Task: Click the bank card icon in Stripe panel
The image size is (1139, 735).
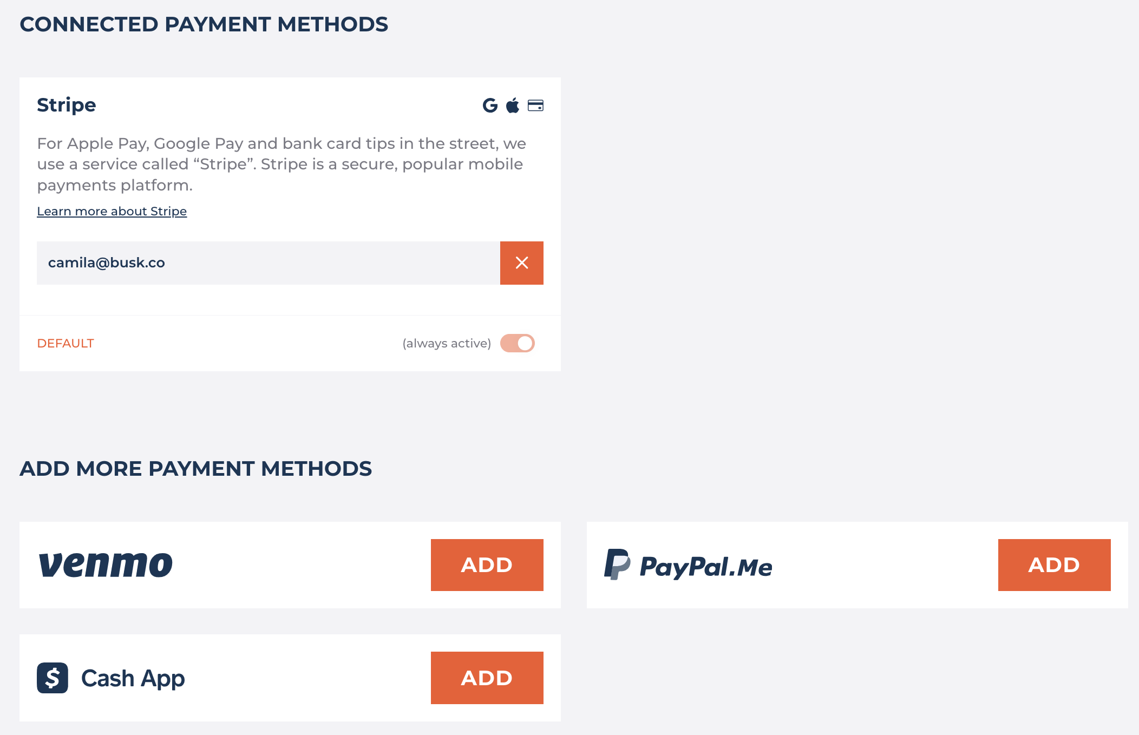Action: click(x=535, y=106)
